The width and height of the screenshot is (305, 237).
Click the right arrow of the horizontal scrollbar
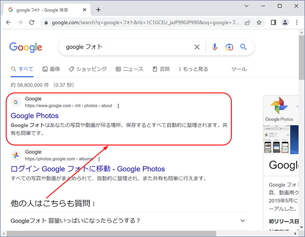pyautogui.click(x=295, y=233)
